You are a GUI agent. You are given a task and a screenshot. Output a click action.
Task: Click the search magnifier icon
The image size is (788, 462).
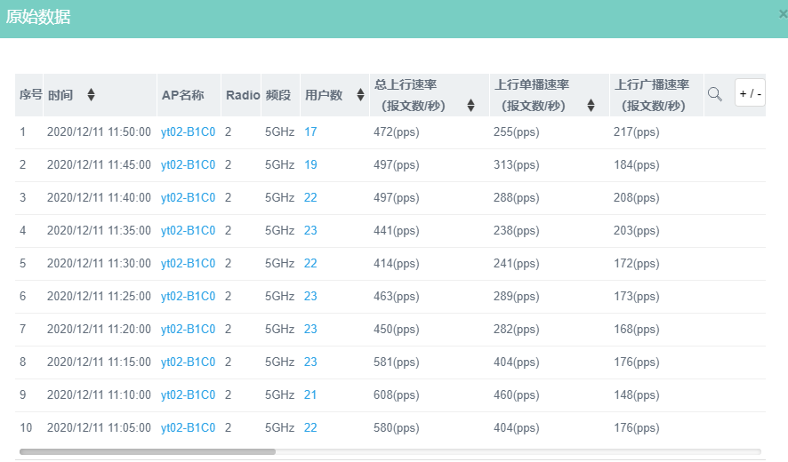pyautogui.click(x=715, y=94)
